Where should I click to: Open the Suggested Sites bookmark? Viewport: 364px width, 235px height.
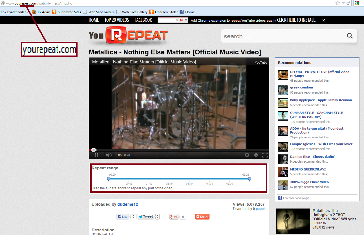67,12
